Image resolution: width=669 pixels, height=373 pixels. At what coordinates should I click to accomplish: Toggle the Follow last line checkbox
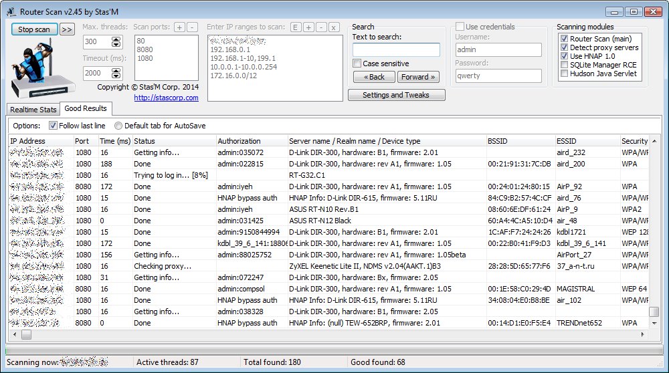point(53,126)
